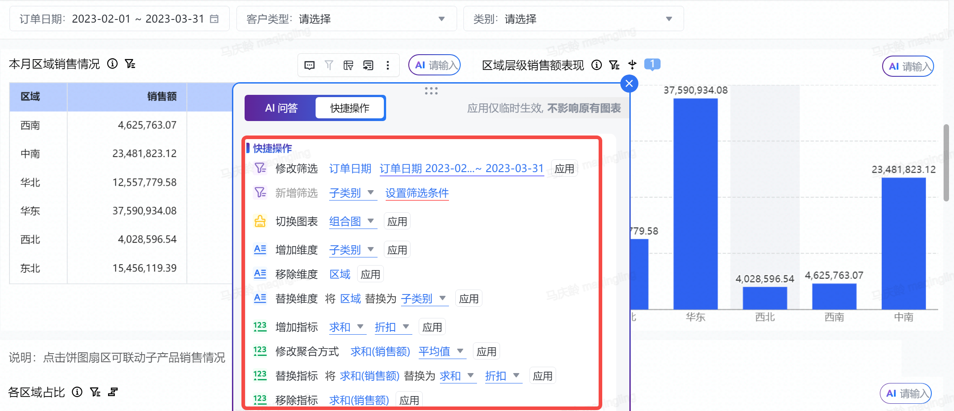Click 应用 in the 移除维度 row
This screenshot has width=954, height=411.
coord(370,274)
